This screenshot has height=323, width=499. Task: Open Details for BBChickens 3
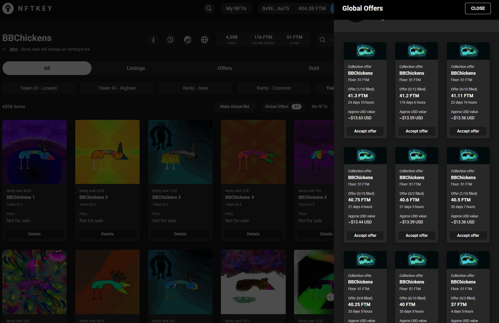click(180, 234)
